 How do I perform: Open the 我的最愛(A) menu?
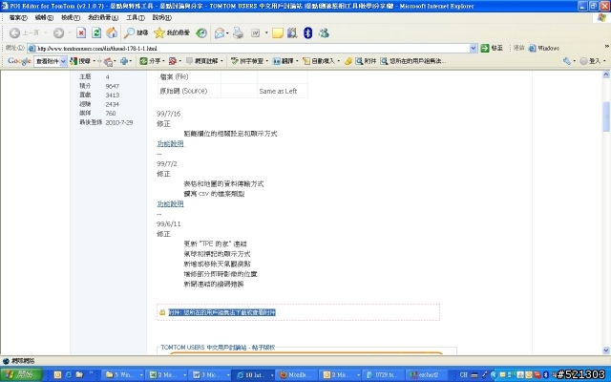pyautogui.click(x=103, y=17)
